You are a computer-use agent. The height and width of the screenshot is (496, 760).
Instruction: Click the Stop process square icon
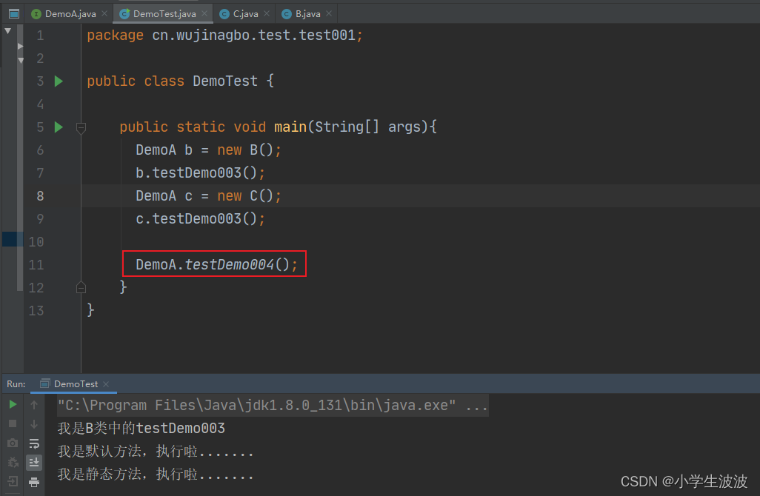(13, 424)
